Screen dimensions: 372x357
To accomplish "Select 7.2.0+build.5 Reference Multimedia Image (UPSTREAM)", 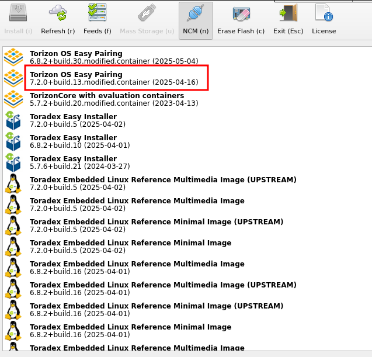I will pyautogui.click(x=187, y=183).
